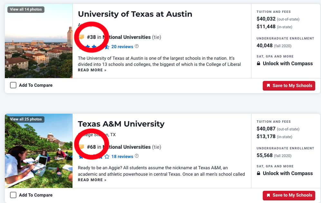This screenshot has height=203, width=321.
Task: Click the UT Austin ranking badge icon
Action: pyautogui.click(x=81, y=37)
